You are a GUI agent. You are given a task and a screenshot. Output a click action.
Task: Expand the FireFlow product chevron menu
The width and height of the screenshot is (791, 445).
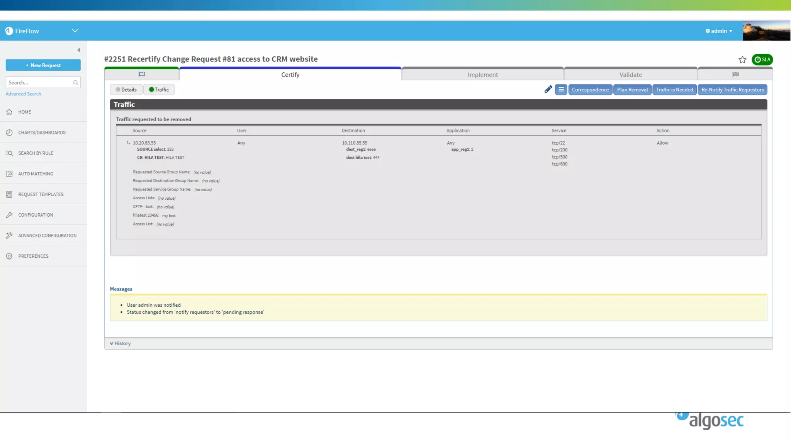point(75,31)
